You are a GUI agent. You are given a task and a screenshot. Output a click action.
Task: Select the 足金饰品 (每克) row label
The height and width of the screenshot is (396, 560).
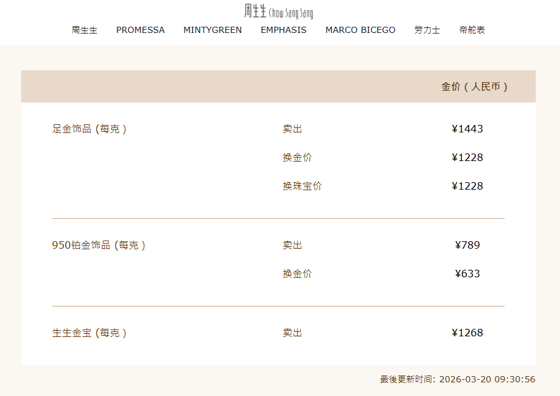pyautogui.click(x=90, y=129)
